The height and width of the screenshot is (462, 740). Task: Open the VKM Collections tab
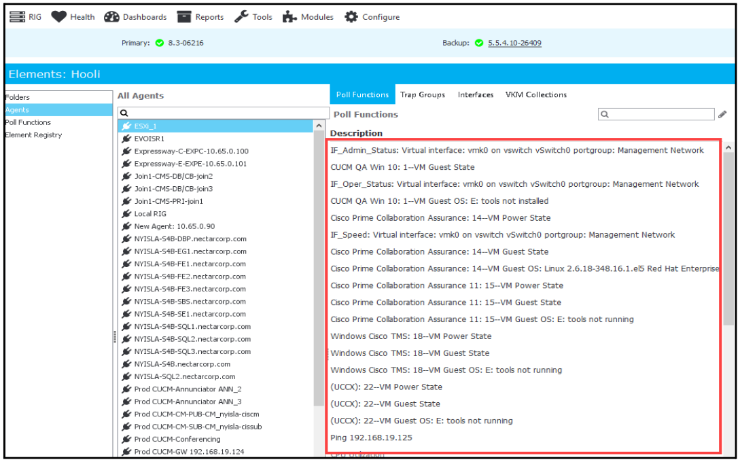point(535,95)
